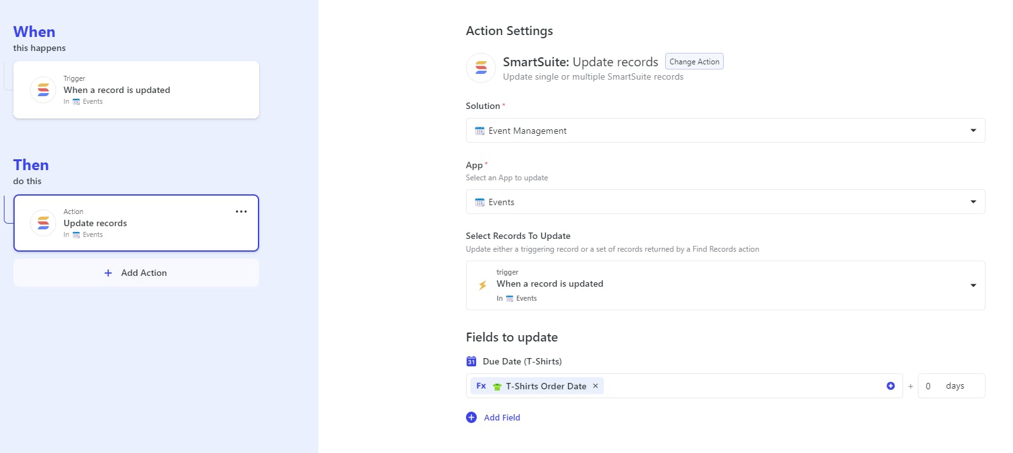Click the SmartSuite logo in Update records card
1013x453 pixels.
[43, 223]
